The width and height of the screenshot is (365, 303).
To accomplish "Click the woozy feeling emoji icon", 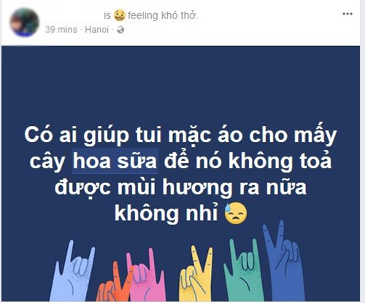I will (119, 15).
